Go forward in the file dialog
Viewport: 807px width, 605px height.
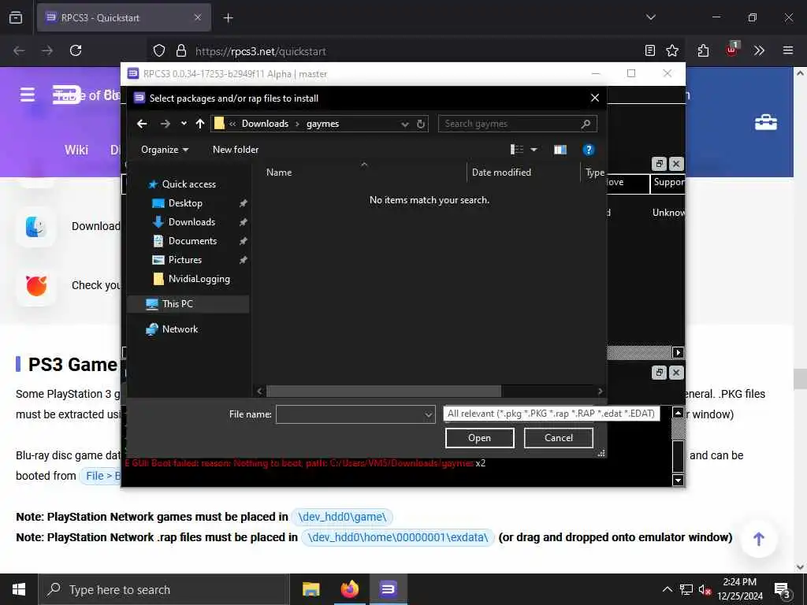[165, 124]
